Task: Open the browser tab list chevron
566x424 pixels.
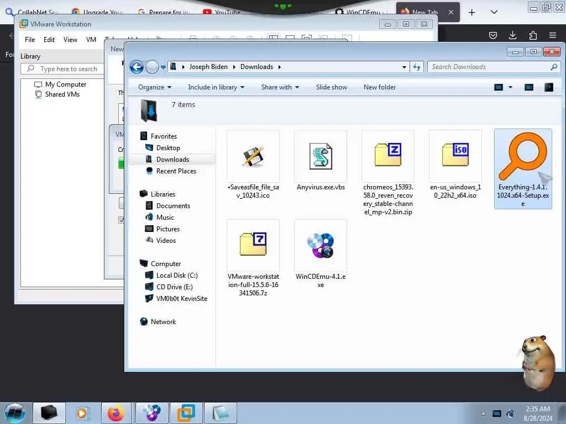Action: pos(494,12)
